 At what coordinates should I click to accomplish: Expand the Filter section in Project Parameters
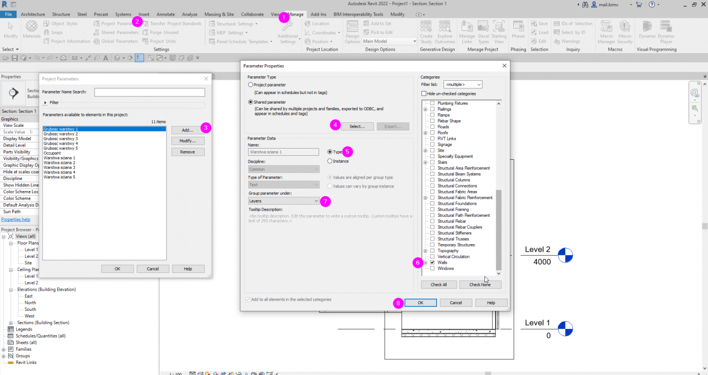click(46, 103)
